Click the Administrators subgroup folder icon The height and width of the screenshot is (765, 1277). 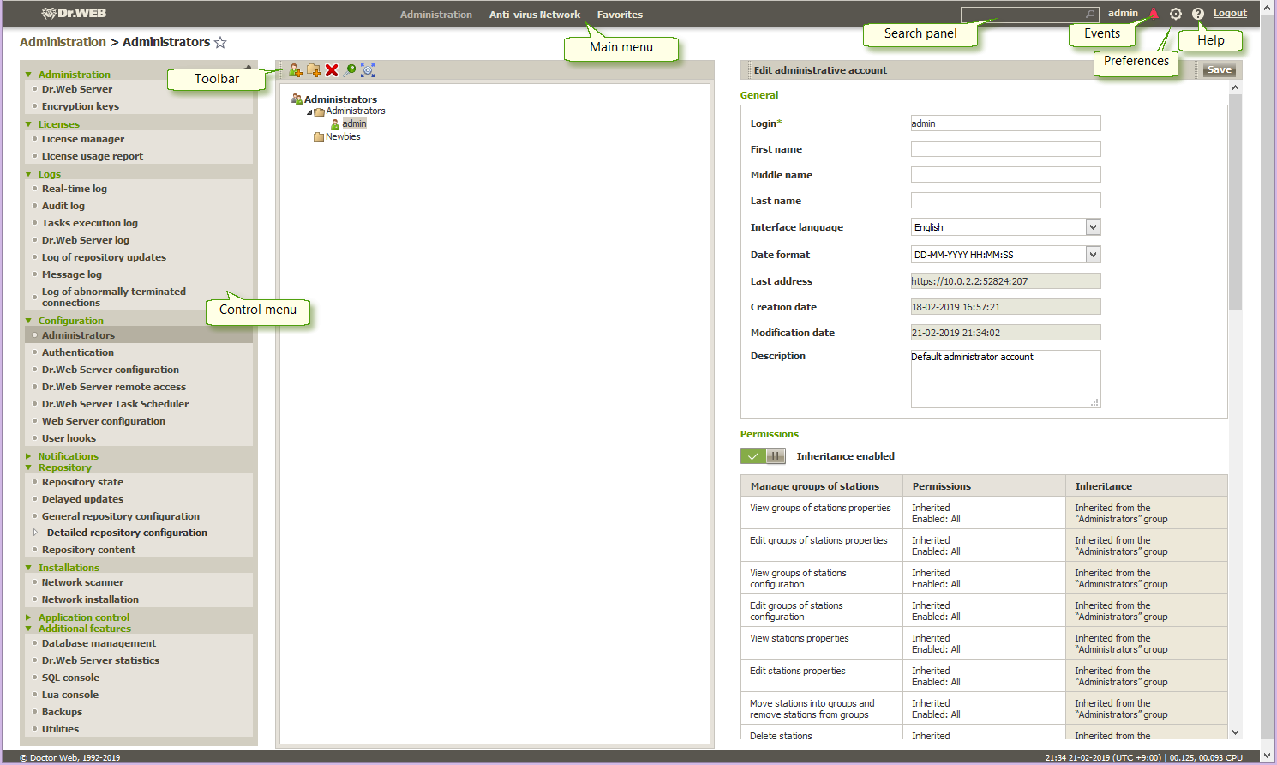[x=319, y=111]
